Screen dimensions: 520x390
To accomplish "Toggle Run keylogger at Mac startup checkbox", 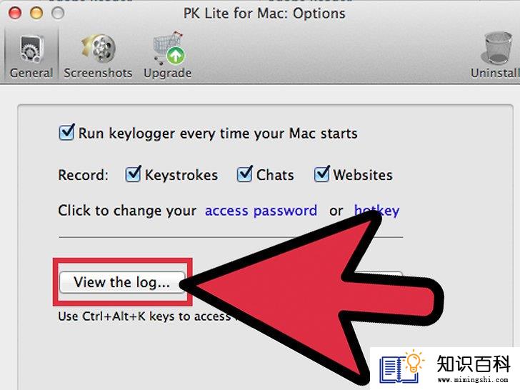I will pos(66,132).
